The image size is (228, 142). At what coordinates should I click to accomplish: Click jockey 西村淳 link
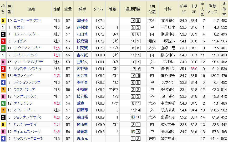coord(82,27)
